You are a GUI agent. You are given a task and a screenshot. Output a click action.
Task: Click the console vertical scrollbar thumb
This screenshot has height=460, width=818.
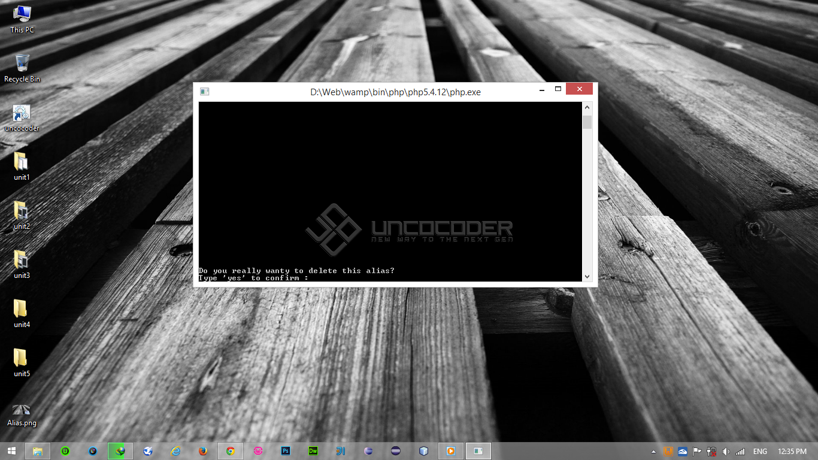coord(587,122)
